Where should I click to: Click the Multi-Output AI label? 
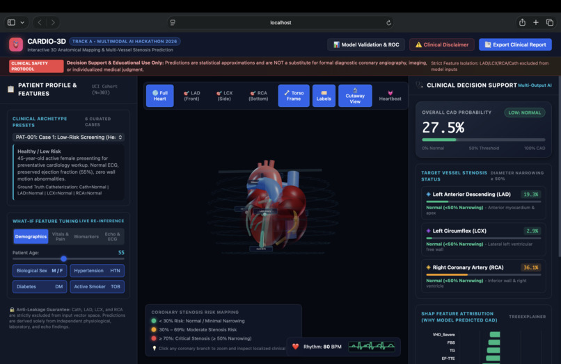coord(535,85)
